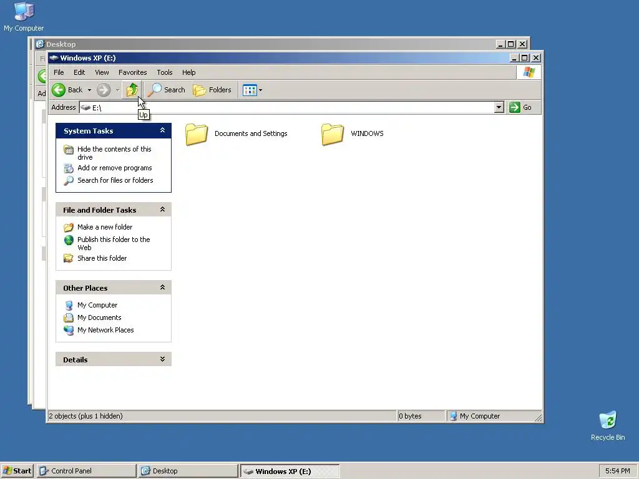
Task: Click My Documents link in Other Places
Action: point(99,317)
